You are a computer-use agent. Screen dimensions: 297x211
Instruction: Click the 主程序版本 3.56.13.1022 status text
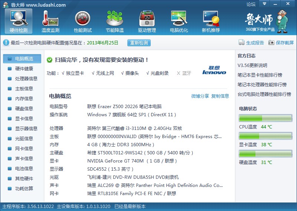tap(28, 207)
